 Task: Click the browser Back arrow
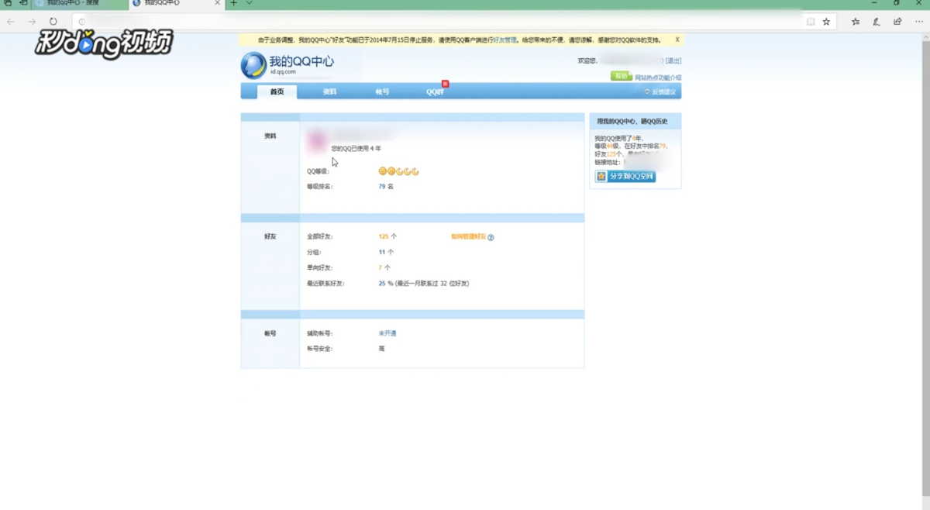tap(11, 22)
